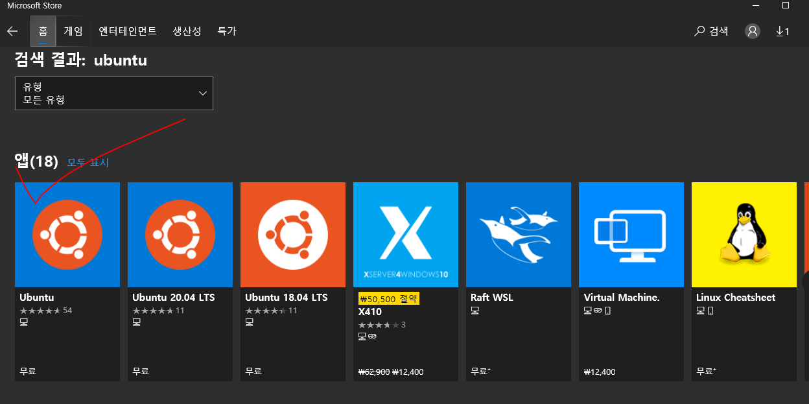Go back with the back arrow
The height and width of the screenshot is (404, 809).
pyautogui.click(x=12, y=31)
